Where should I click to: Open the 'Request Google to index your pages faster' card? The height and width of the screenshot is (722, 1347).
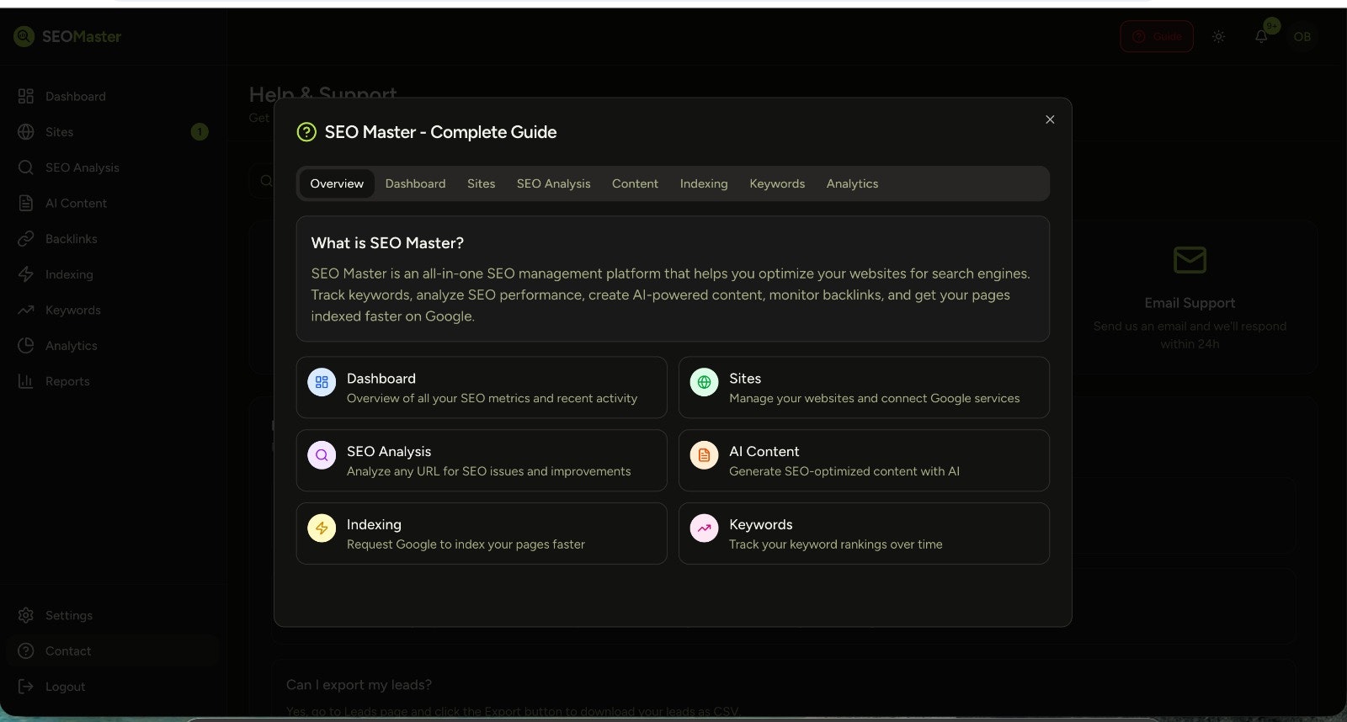(x=482, y=534)
